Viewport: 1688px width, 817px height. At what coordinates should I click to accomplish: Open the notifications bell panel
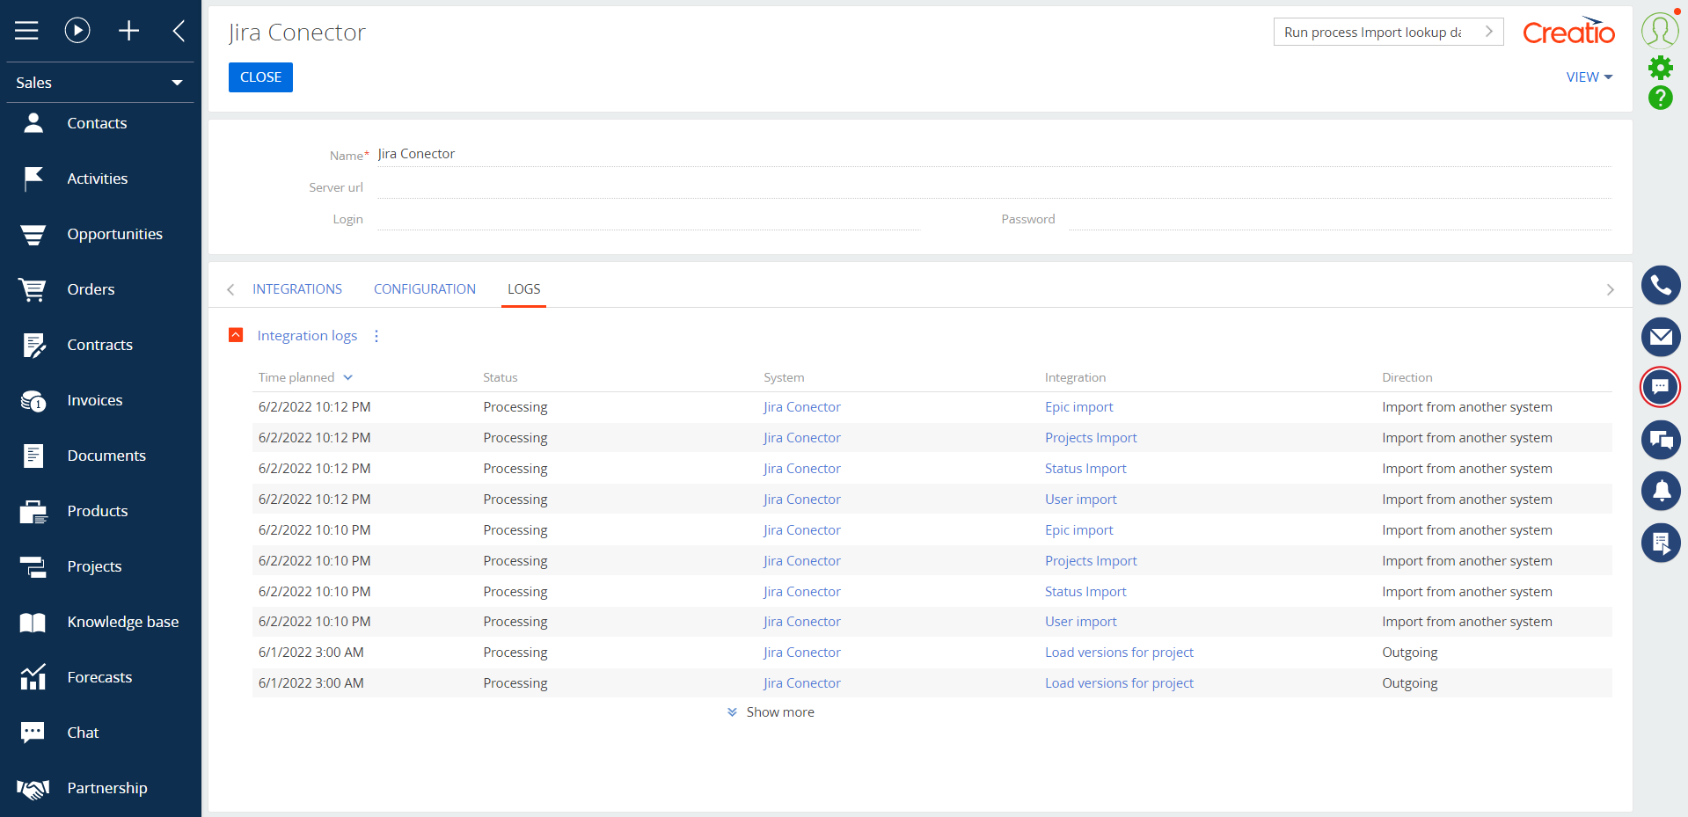[x=1661, y=491]
